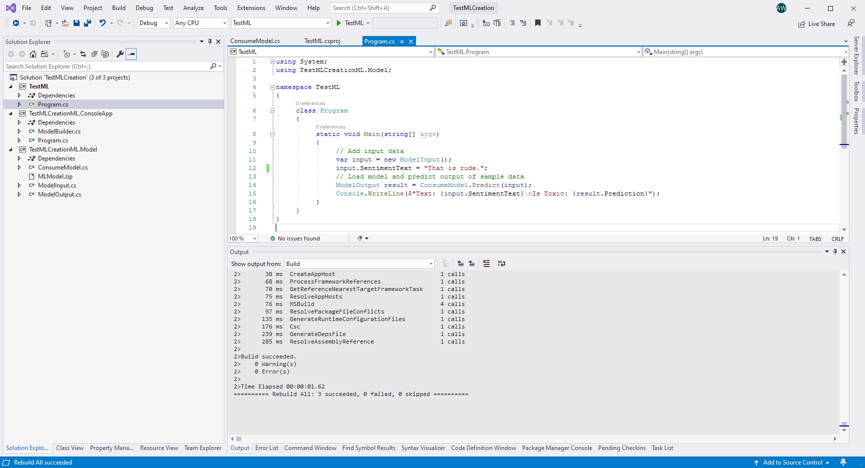Expand Dependencies under TestMLCreationML.Model

[x=20, y=158]
